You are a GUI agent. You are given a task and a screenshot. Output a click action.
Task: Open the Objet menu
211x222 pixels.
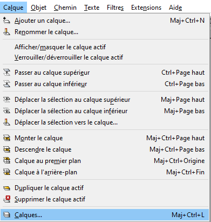[38, 8]
